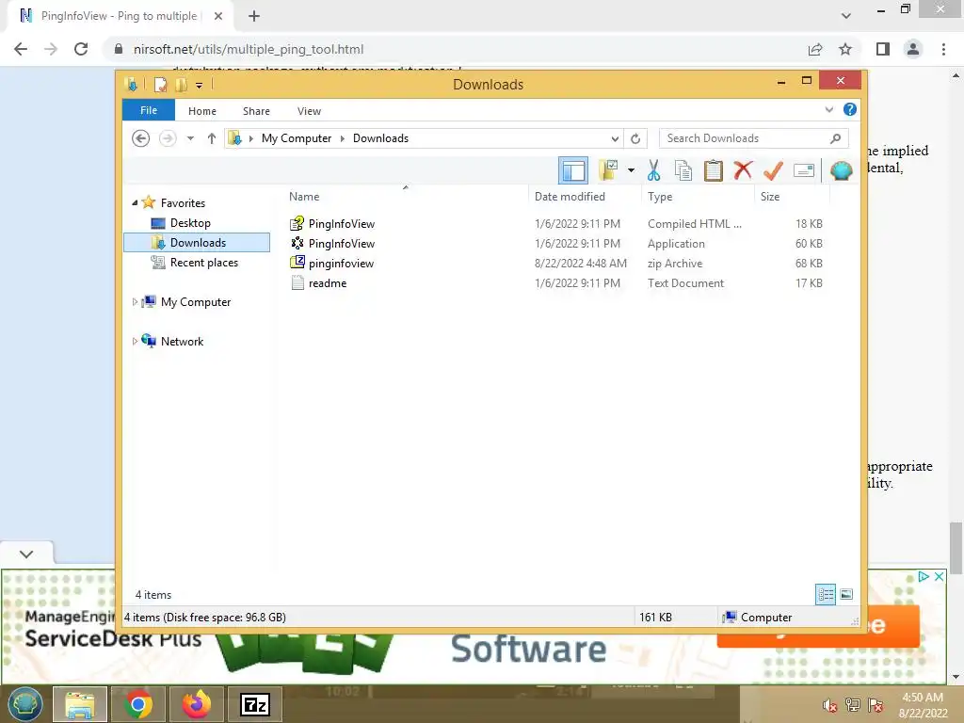964x723 pixels.
Task: Expand My Computer tree node
Action: coord(135,301)
